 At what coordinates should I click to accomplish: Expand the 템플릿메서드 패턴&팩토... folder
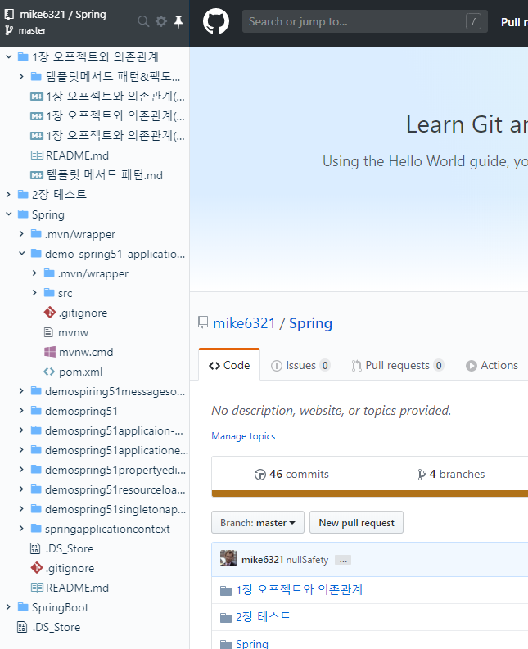tap(21, 77)
